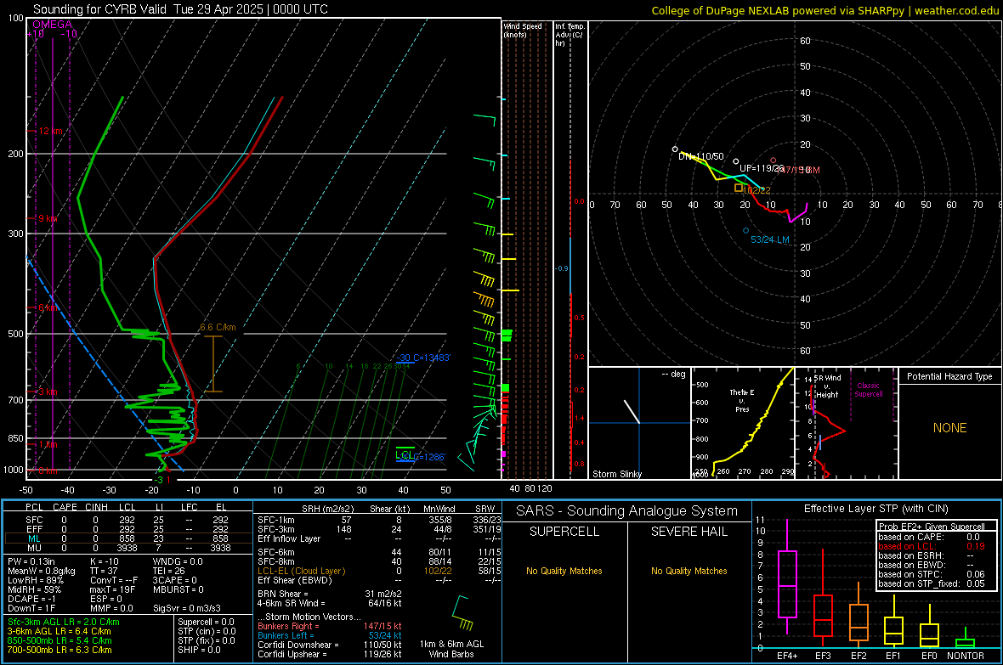Click the SHIP = 0.0 value
The height and width of the screenshot is (665, 1003).
click(x=199, y=650)
